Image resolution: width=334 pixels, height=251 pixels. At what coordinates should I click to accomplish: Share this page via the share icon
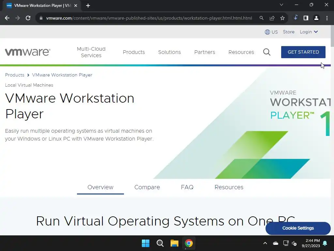click(x=272, y=18)
